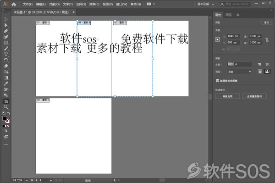Select the Curvature tool
The image size is (275, 183).
6,37
